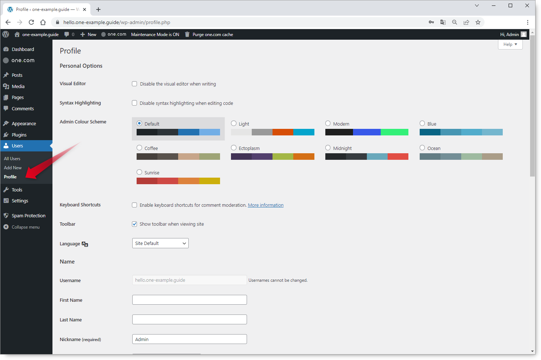Open the Language Site Default dropdown
541x360 pixels.
point(160,243)
